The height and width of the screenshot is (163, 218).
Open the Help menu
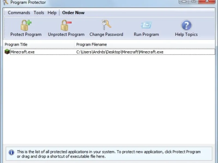(x=52, y=12)
